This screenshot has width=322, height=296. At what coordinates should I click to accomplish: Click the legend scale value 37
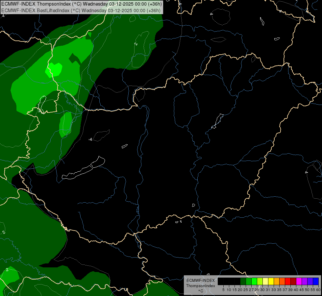pos(285,290)
